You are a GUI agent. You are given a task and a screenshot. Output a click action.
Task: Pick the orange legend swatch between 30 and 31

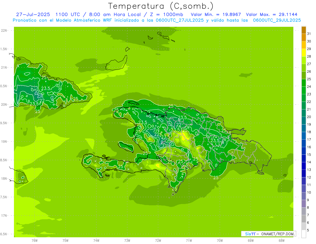304,38
